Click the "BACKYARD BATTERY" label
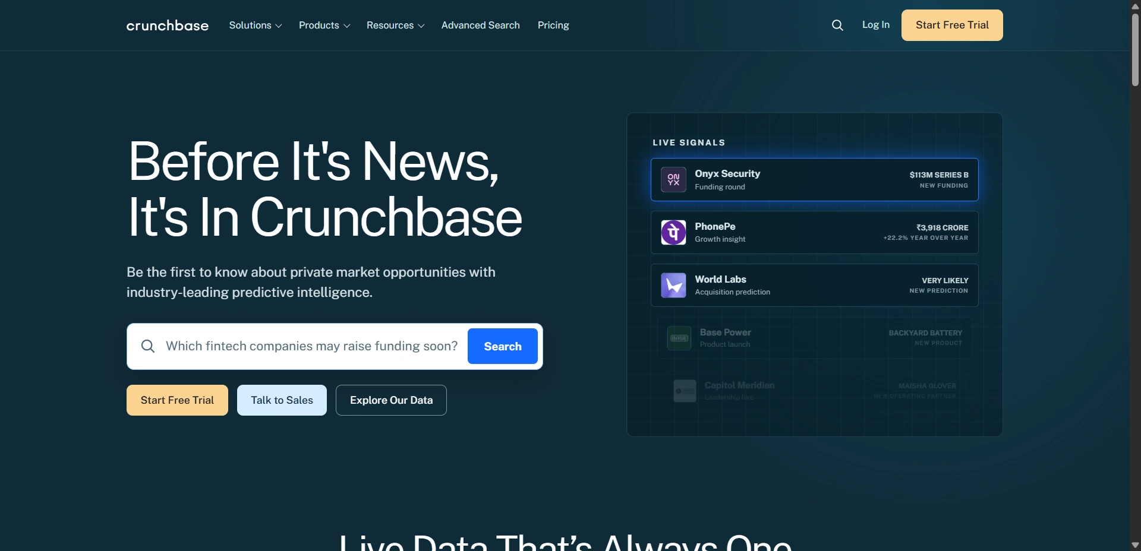Viewport: 1141px width, 551px height. (x=925, y=333)
